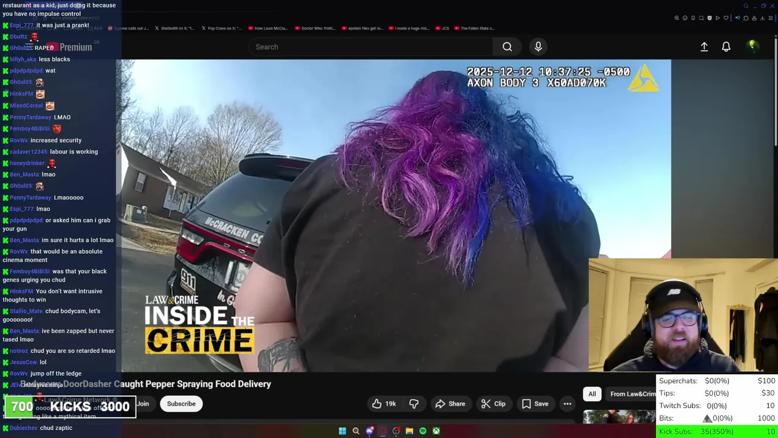The height and width of the screenshot is (438, 778).
Task: Focus the YouTube Search field
Action: [x=371, y=47]
